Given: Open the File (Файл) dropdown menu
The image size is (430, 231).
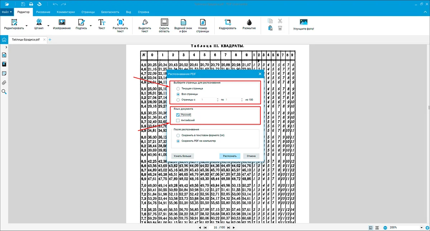Looking at the screenshot, I should tap(7, 12).
